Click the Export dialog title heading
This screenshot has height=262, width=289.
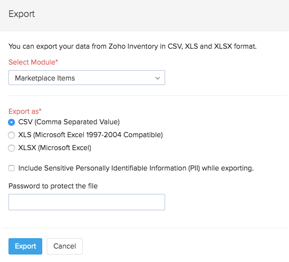21,14
